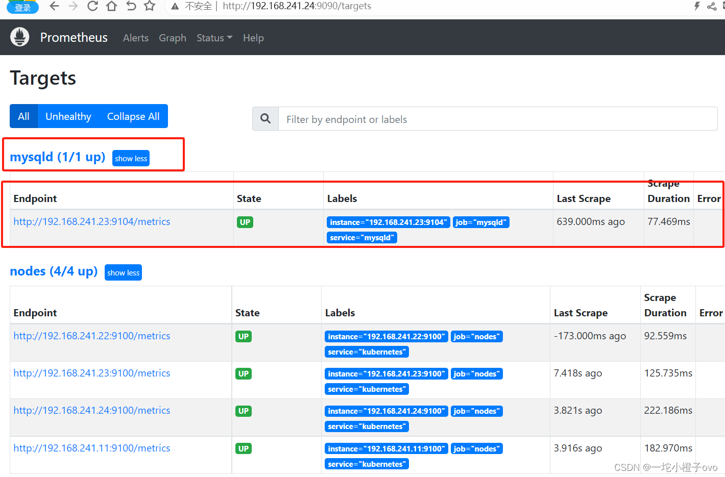Click the 182.970ms scrape duration value
Image resolution: width=725 pixels, height=477 pixels.
[668, 448]
